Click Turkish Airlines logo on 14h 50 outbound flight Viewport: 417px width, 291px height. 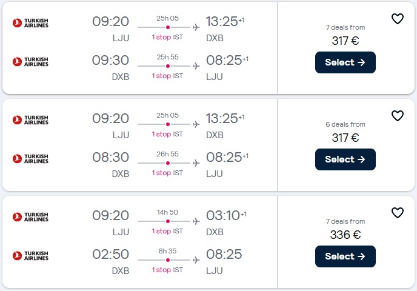pos(30,217)
